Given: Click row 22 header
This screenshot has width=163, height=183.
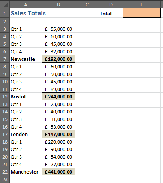Looking at the screenshot, I should (x=5, y=172).
